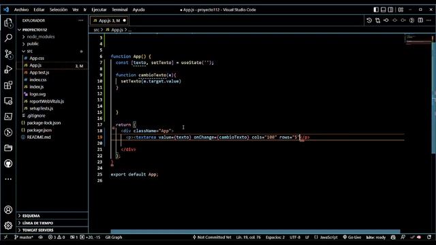Open .gitignore in the explorer
Viewport: 436px width, 245px height.
pos(36,116)
